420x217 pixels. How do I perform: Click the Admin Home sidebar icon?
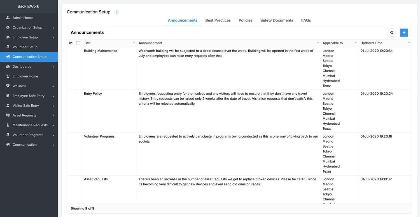pos(8,18)
